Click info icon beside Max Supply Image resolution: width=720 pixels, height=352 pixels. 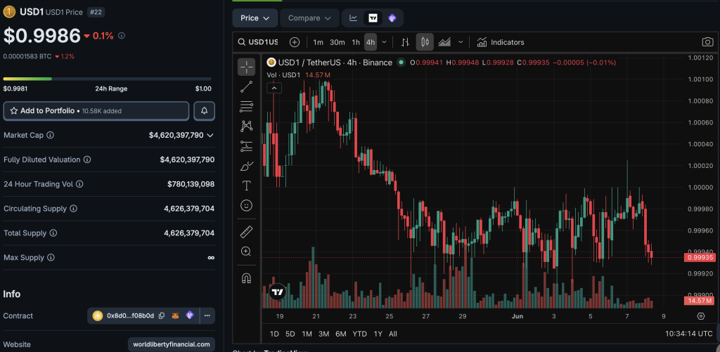click(x=51, y=257)
